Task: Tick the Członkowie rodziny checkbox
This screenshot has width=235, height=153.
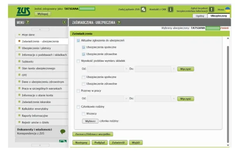Action: (x=78, y=107)
